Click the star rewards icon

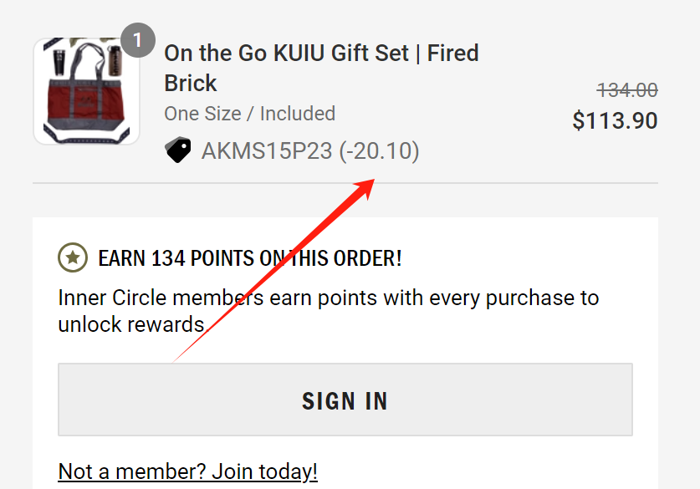click(73, 258)
